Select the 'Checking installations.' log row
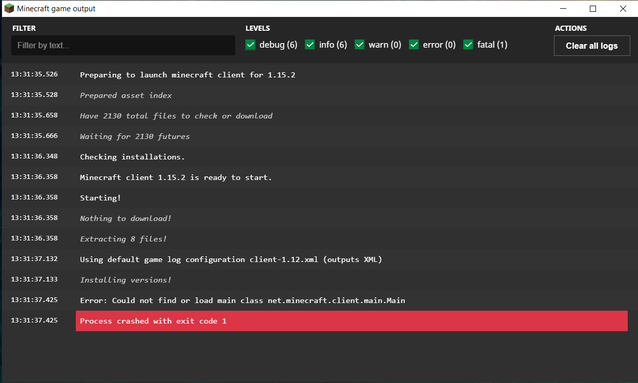The width and height of the screenshot is (638, 383). pyautogui.click(x=132, y=157)
